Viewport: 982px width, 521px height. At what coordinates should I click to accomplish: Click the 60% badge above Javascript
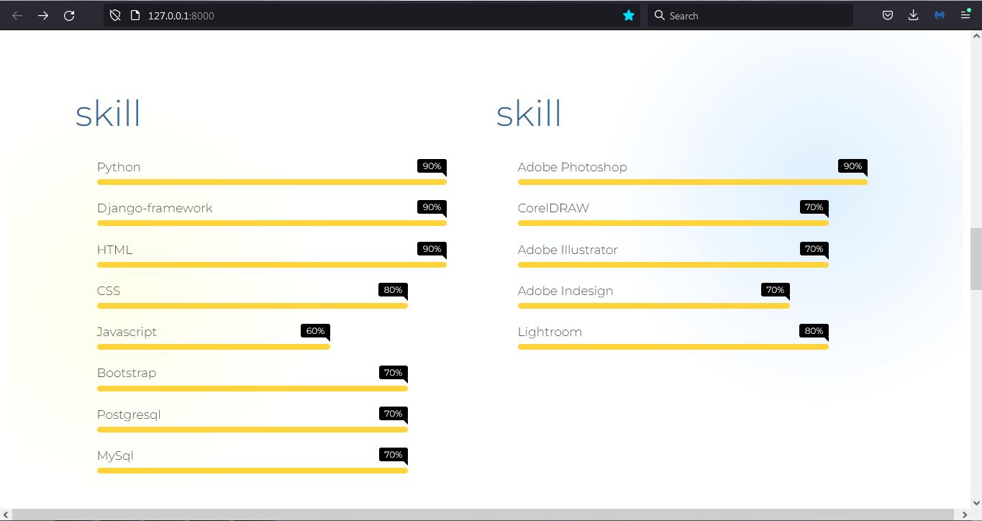(x=314, y=331)
